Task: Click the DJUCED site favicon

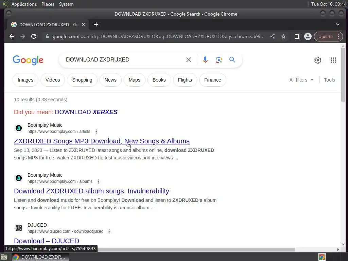Action: click(19, 228)
